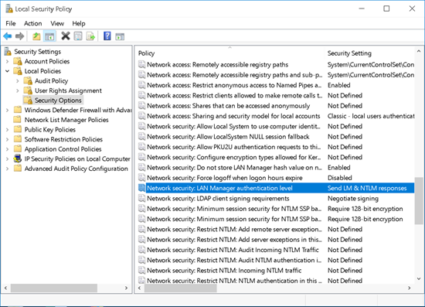
Task: Click the Export List toolbar icon
Action: click(90, 36)
